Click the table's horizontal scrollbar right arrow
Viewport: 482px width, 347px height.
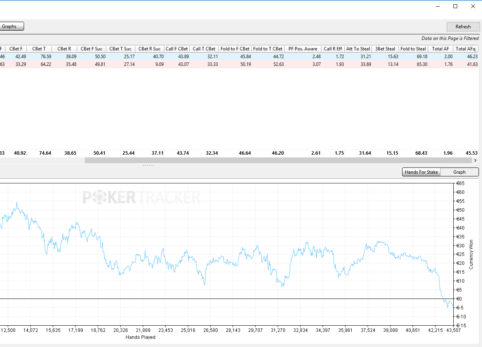tap(476, 160)
